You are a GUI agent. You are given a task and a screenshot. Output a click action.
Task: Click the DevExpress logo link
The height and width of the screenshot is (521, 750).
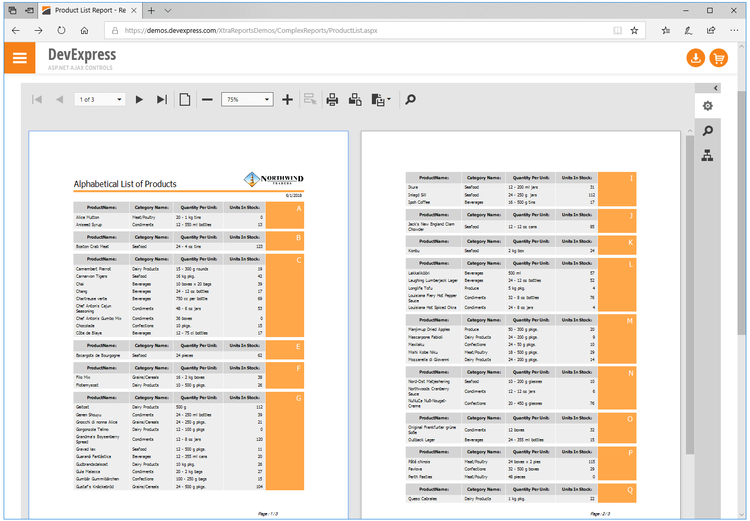click(x=82, y=56)
